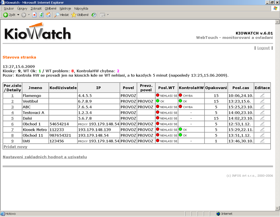Click the Hledat search toolbar button

[x=61, y=15]
